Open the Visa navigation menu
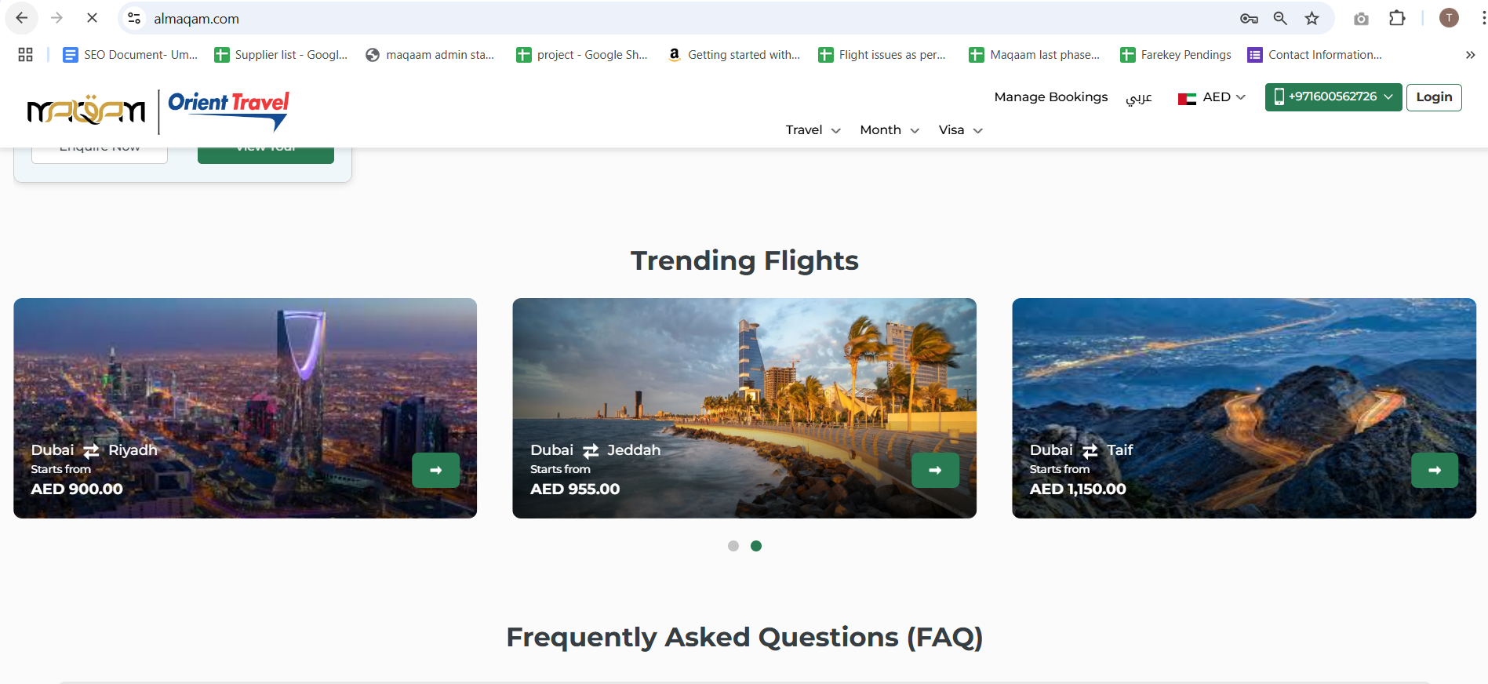This screenshot has width=1488, height=684. point(960,130)
